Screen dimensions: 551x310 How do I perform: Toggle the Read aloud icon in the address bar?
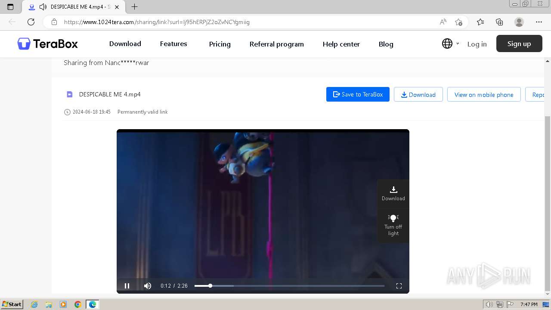point(443,22)
